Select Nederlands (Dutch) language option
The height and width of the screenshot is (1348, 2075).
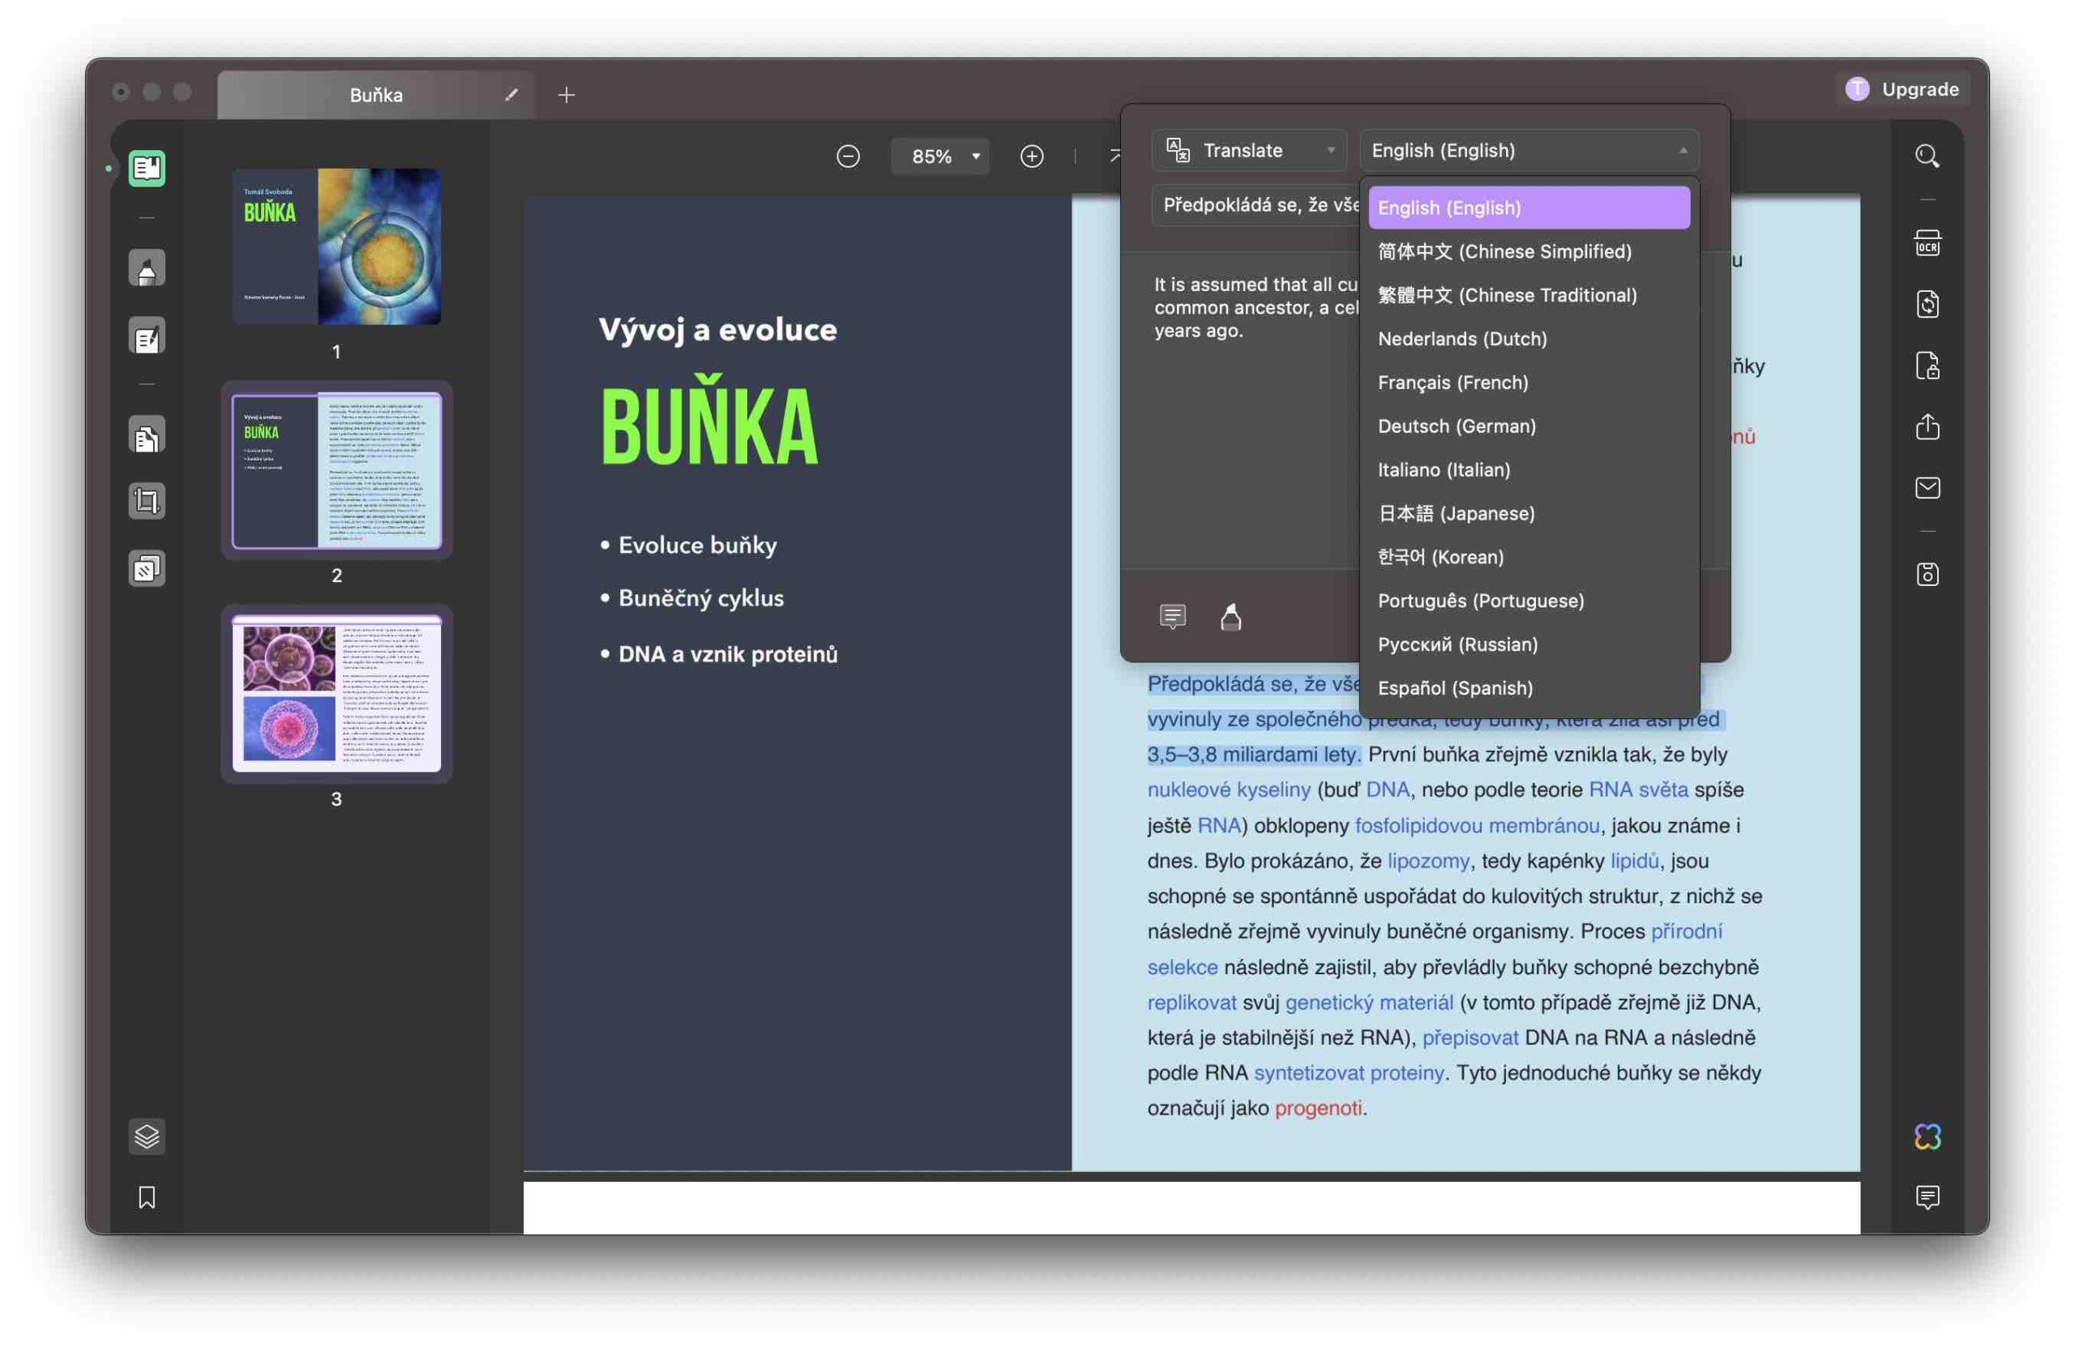1529,338
